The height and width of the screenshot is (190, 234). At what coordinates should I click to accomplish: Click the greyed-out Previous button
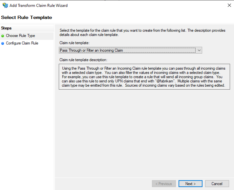pyautogui.click(x=163, y=184)
